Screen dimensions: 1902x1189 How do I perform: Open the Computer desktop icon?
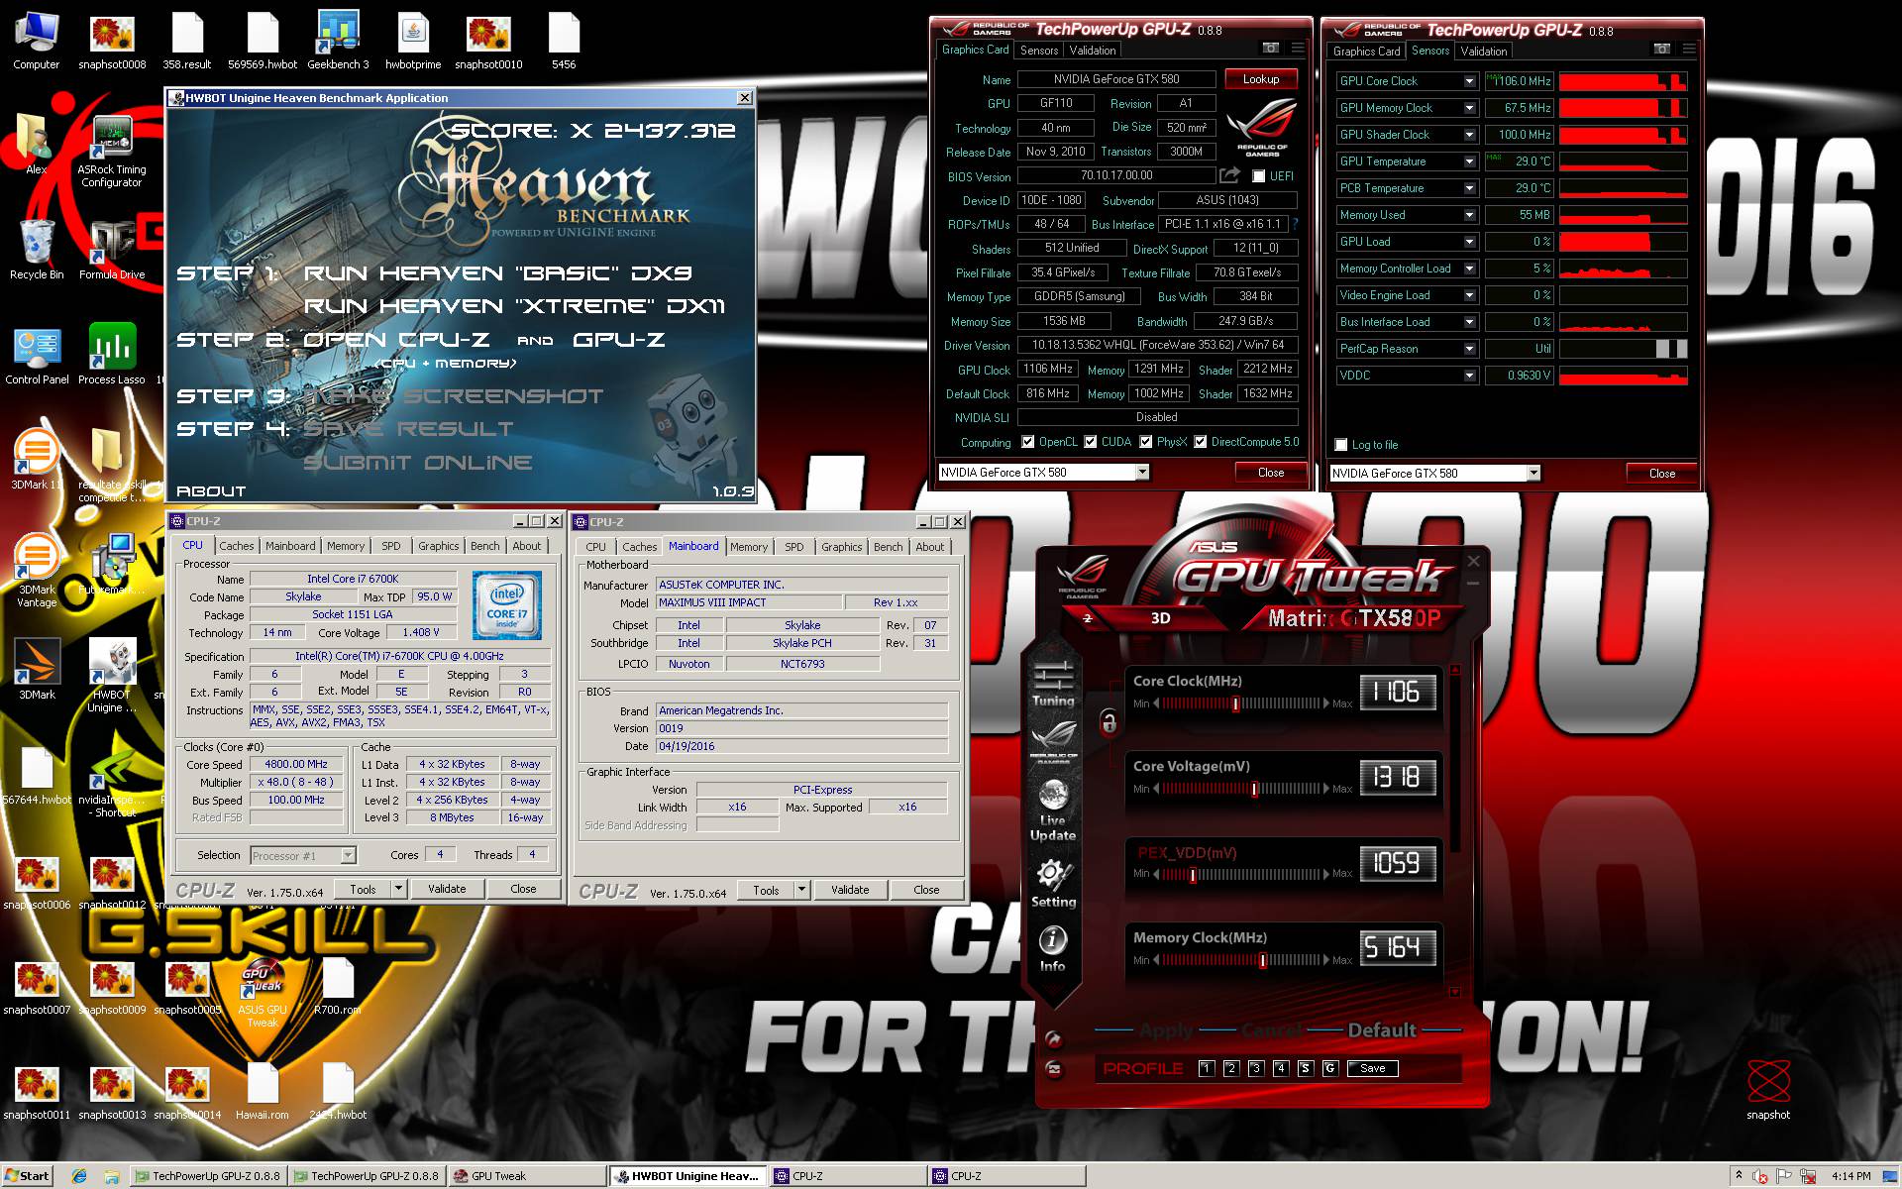(x=37, y=41)
